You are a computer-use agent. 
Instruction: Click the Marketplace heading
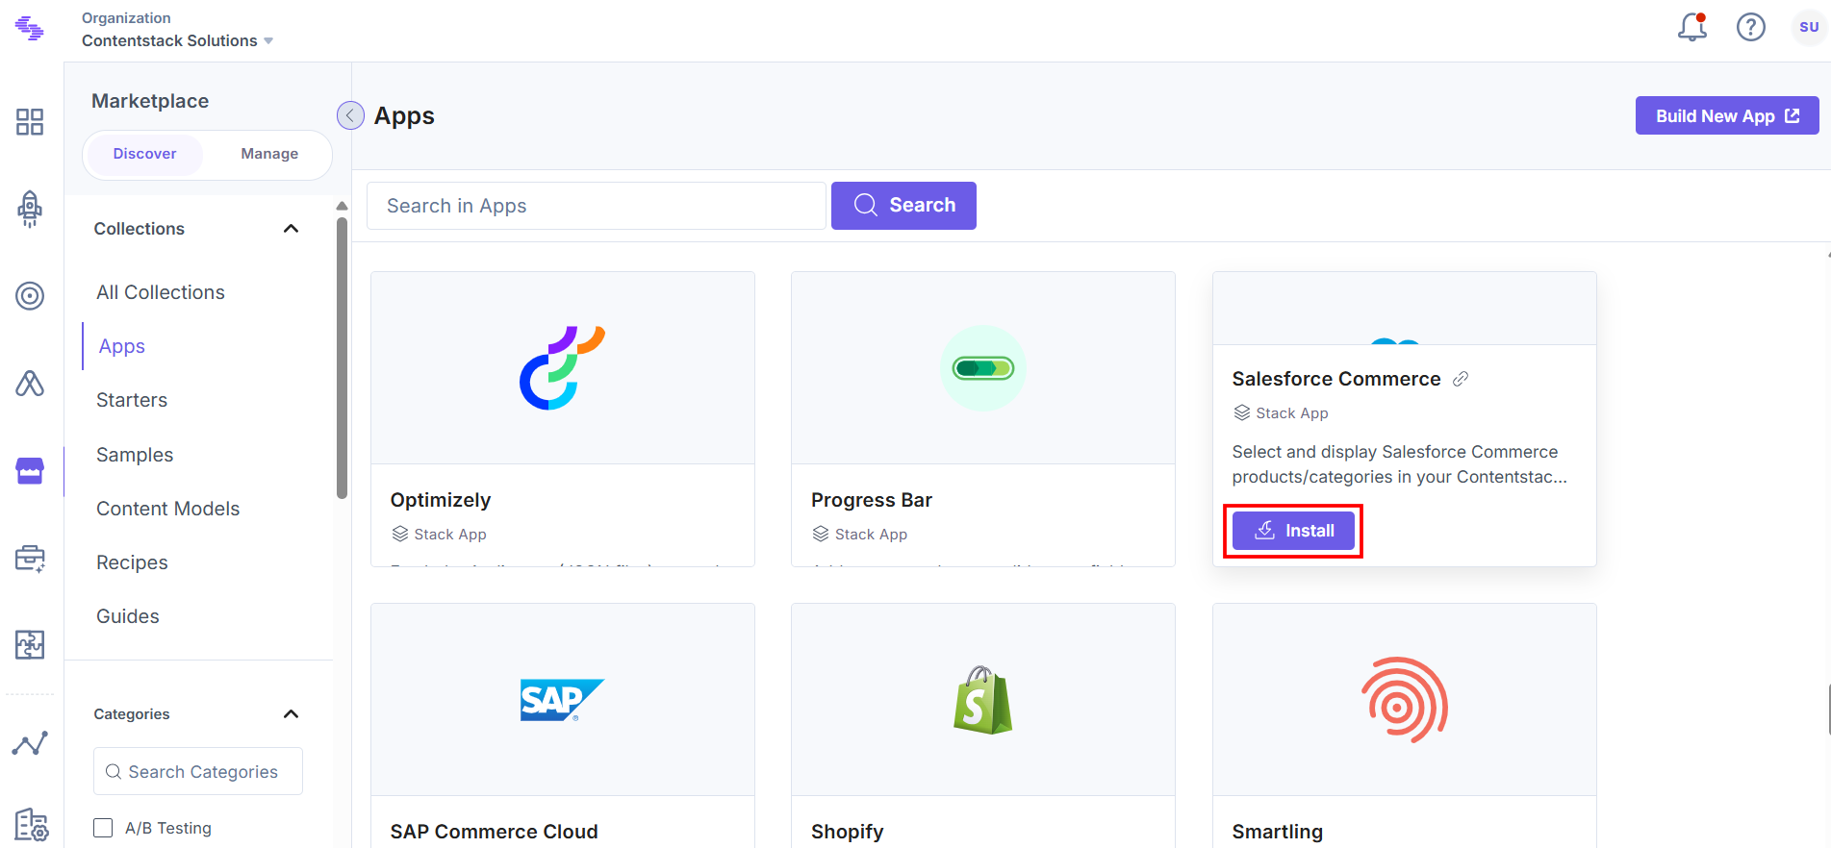[150, 101]
